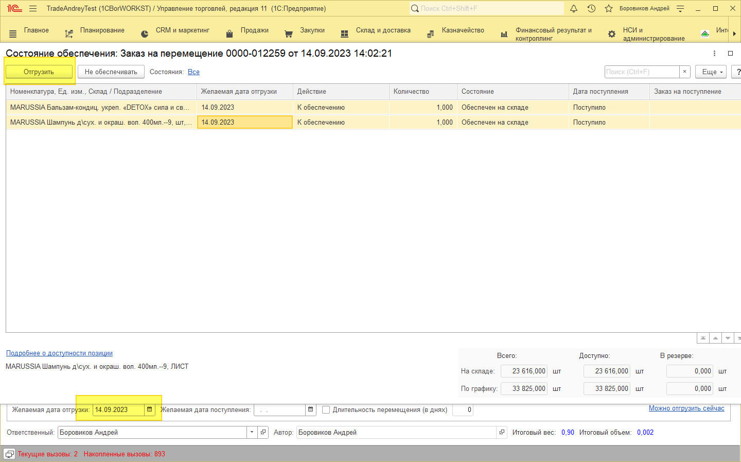Click the Подробнее о доступности позиции link

tap(59, 353)
